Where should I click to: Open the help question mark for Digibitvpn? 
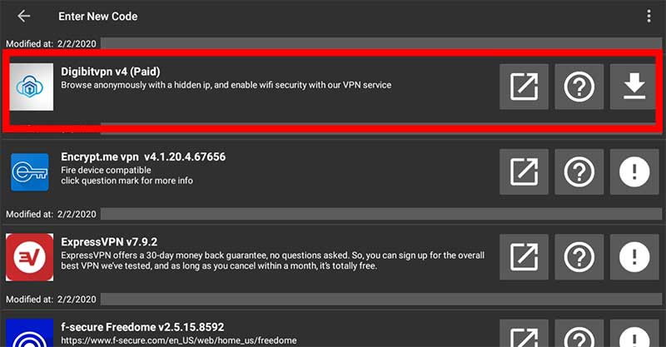(579, 87)
